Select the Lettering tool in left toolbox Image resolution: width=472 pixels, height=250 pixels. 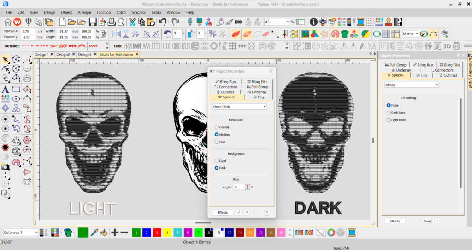coord(5,89)
